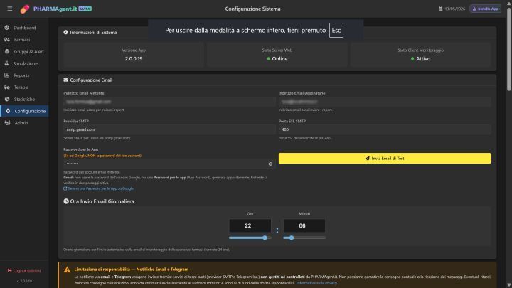This screenshot has width=512, height=288.
Task: Click the Configurazione gear icon
Action: click(x=8, y=111)
